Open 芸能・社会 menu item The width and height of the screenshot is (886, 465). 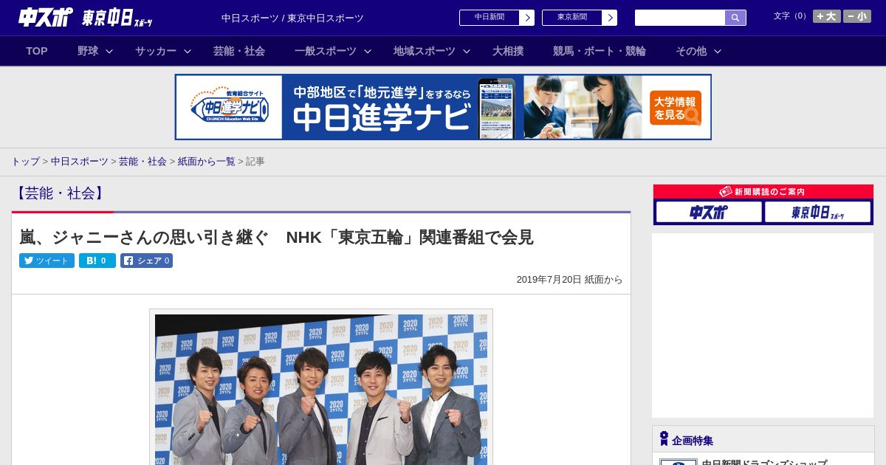tap(239, 51)
